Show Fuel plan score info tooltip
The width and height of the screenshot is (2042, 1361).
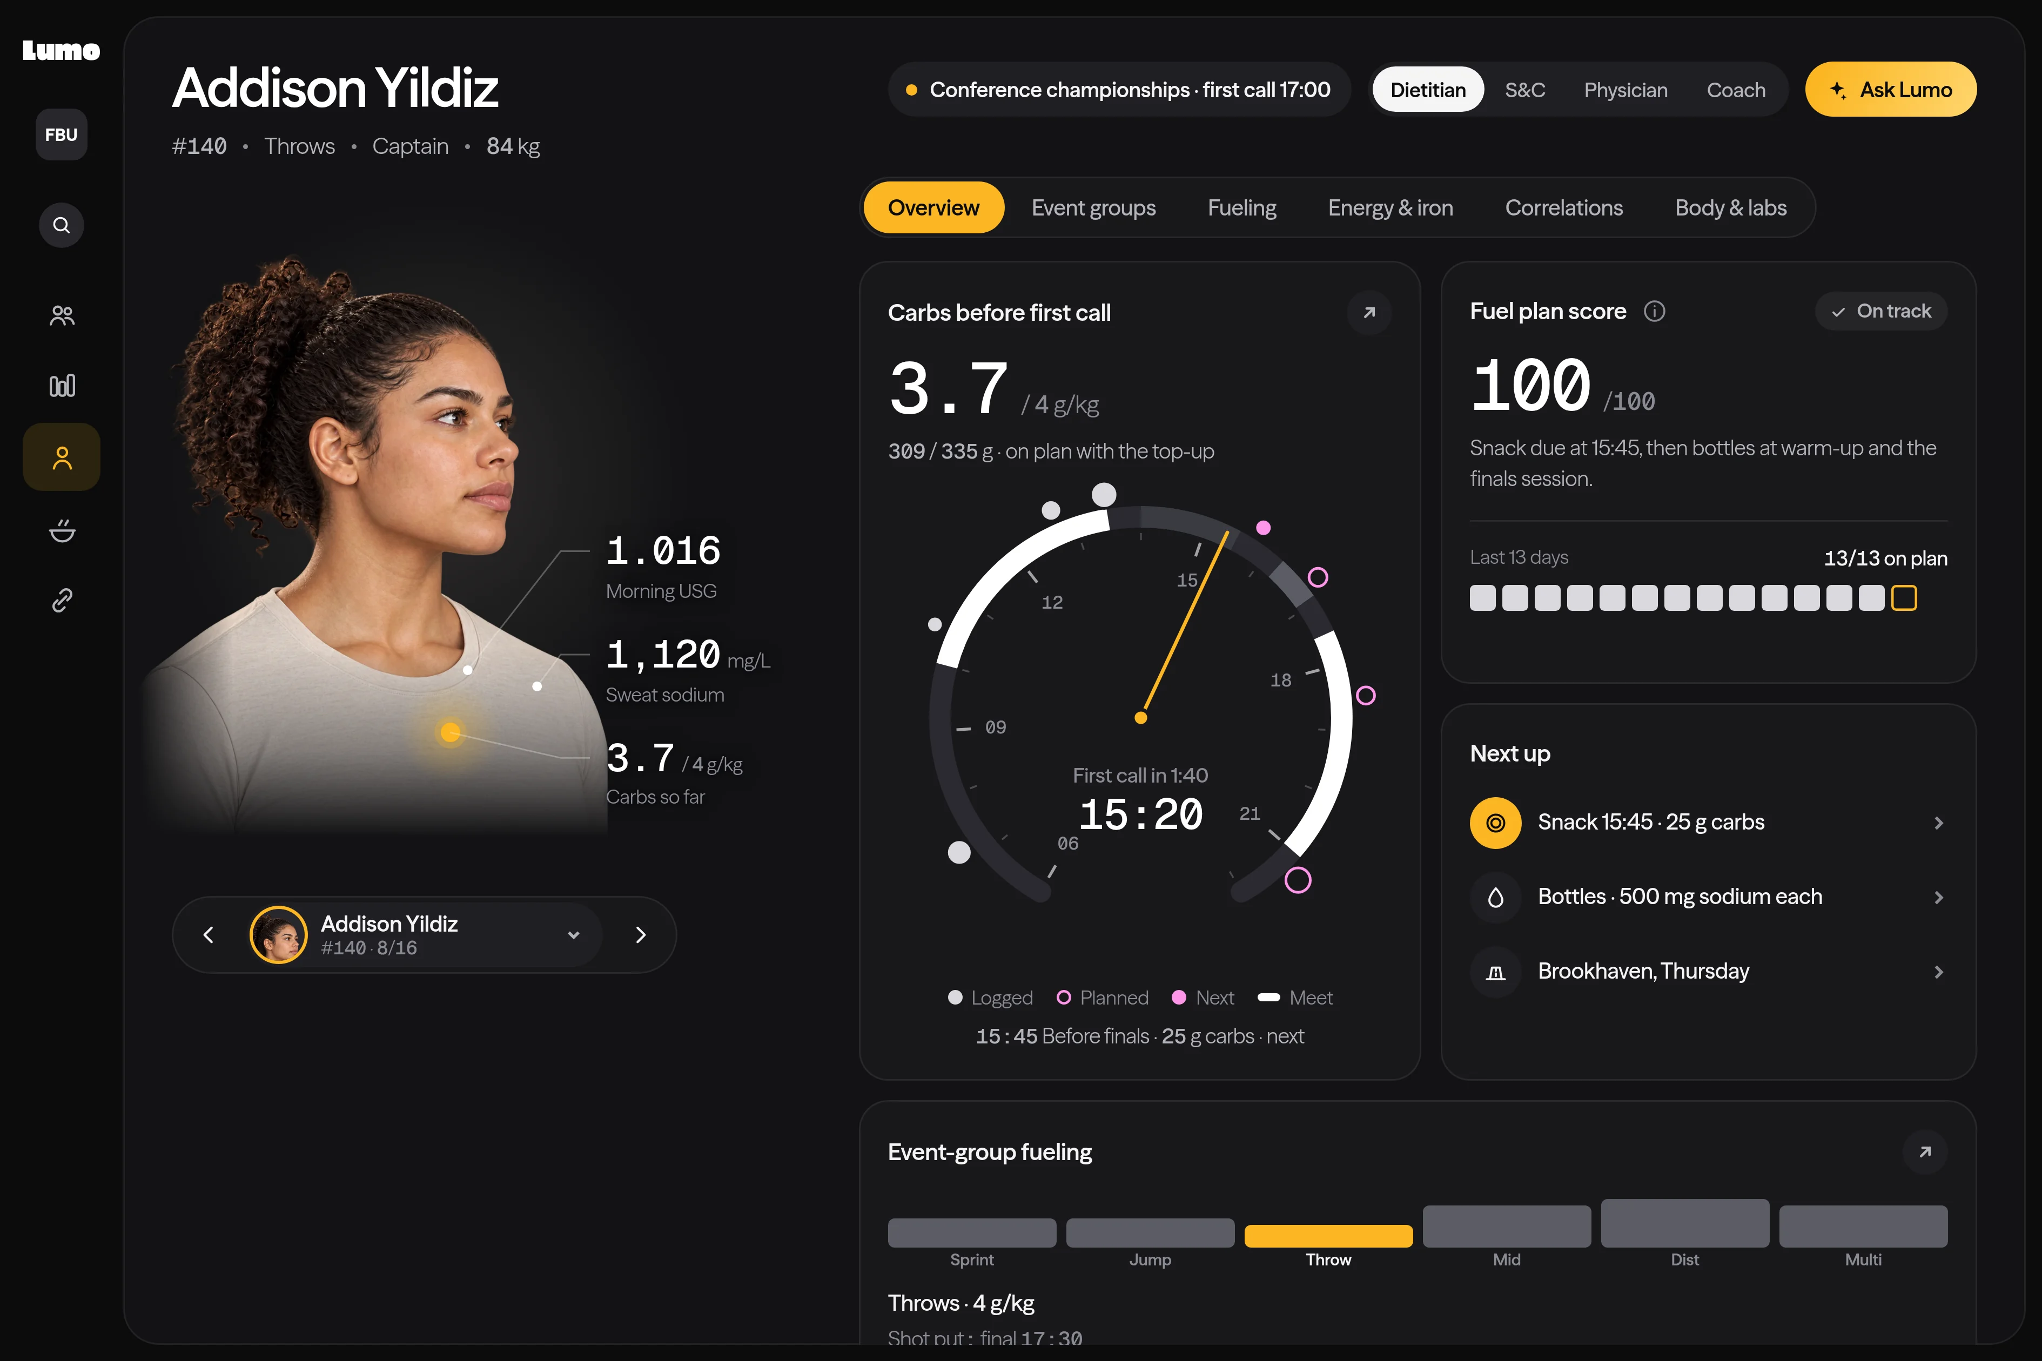[1655, 311]
